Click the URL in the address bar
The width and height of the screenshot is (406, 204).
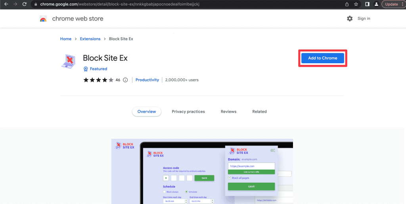120,4
